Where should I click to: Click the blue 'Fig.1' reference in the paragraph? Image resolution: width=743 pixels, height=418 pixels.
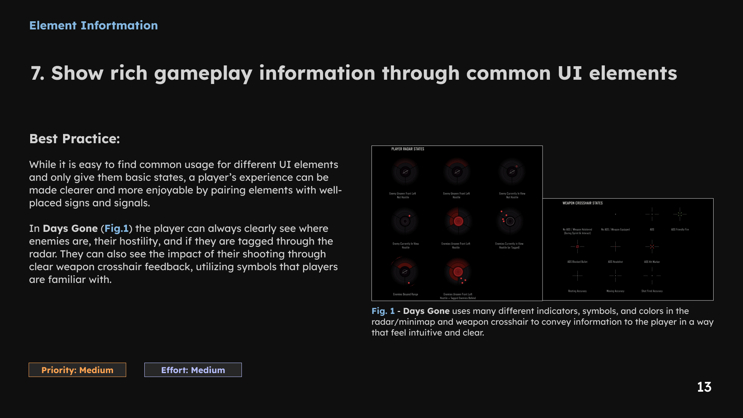click(116, 228)
